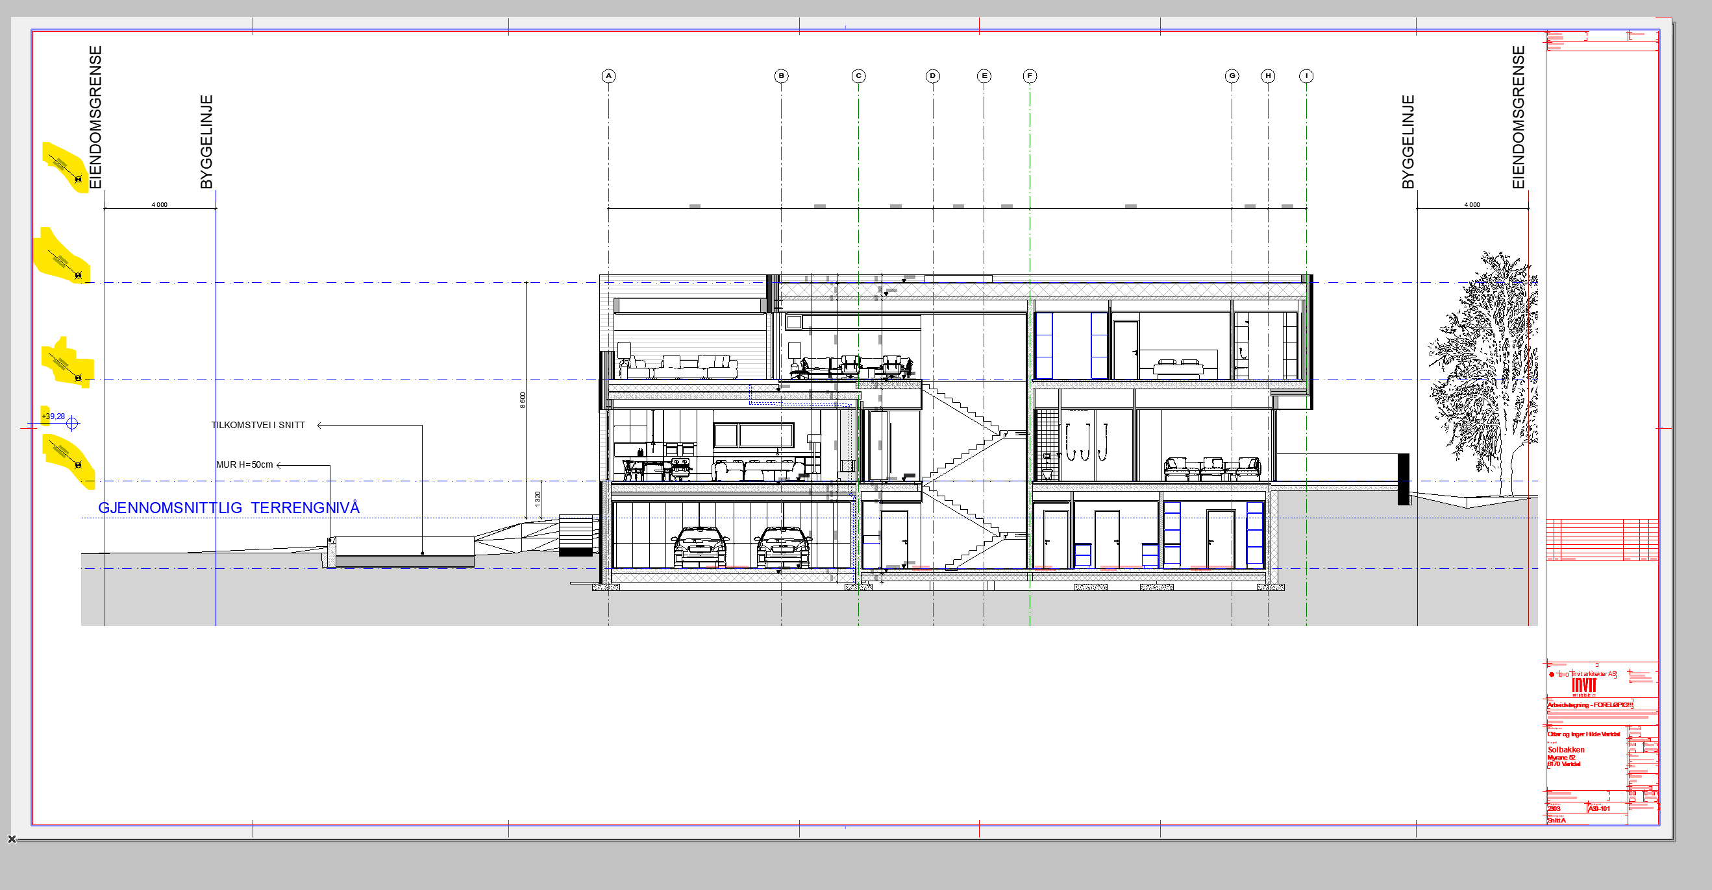Click the small X icon at bottom-left
Image resolution: width=1712 pixels, height=890 pixels.
[x=11, y=839]
